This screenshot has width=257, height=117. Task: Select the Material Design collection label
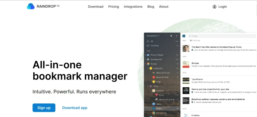point(163,73)
